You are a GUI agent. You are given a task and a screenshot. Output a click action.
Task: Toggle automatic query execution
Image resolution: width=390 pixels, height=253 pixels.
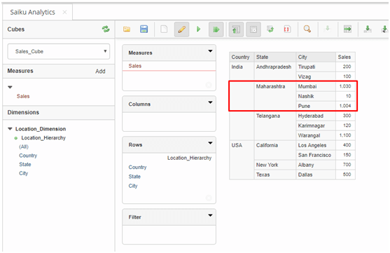coord(216,29)
